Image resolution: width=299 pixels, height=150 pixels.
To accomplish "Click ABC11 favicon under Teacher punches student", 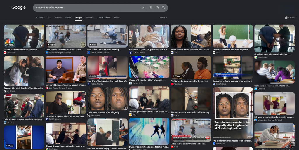I will click(x=131, y=115).
